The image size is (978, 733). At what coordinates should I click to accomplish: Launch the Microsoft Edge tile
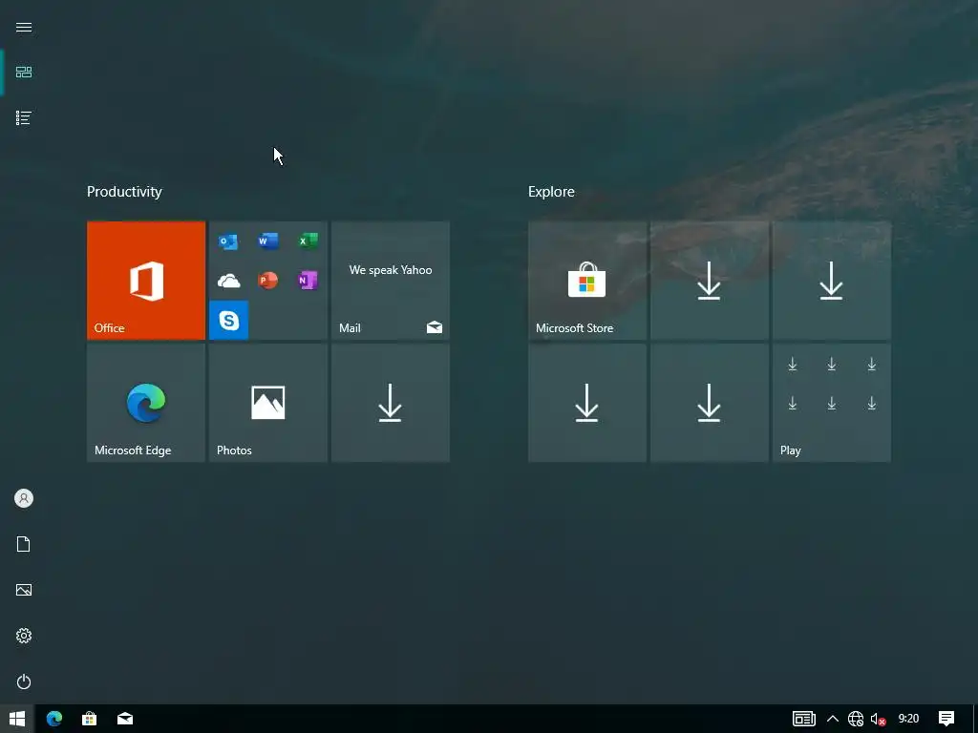tap(146, 403)
